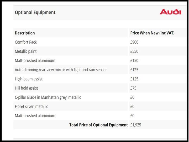Click the Floret silver, metallic row
This screenshot has width=189, height=142.
pos(31,106)
